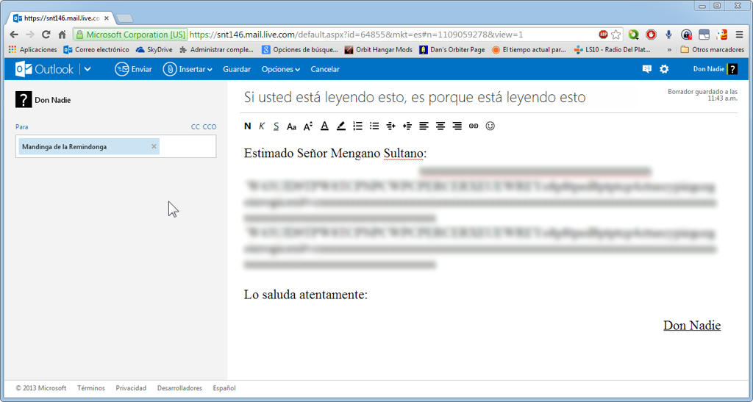
Task: Toggle underline formatting with the S button
Action: click(276, 126)
